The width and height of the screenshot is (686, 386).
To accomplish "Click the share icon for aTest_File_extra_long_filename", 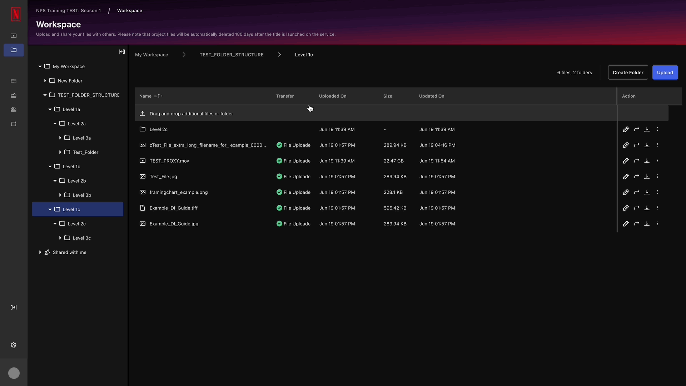I will click(x=636, y=145).
